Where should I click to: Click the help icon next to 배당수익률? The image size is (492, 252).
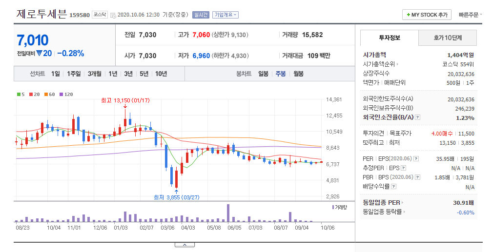point(394,187)
